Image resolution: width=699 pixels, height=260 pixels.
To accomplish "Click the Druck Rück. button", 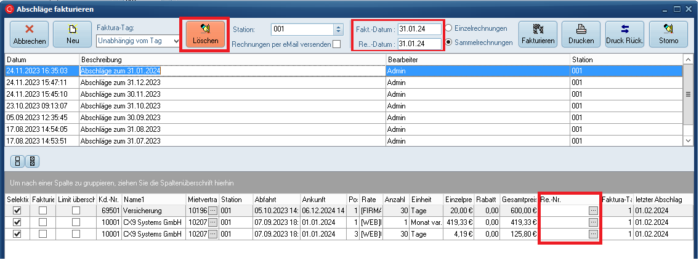I will [624, 35].
